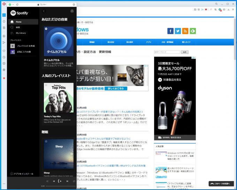
Task: Open downloads icon in toolbar
Action: 229,9
